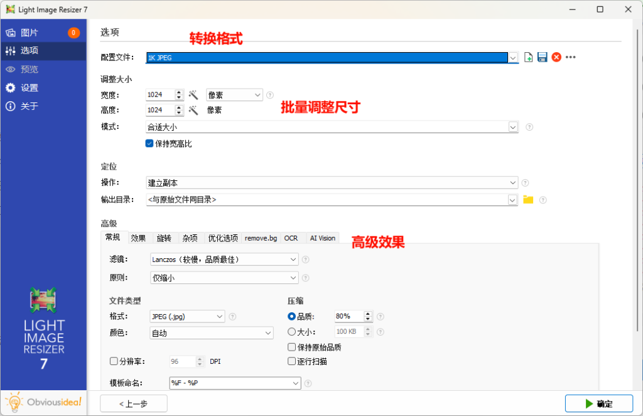This screenshot has width=643, height=416.
Task: Open the output directory folder icon
Action: tap(528, 199)
